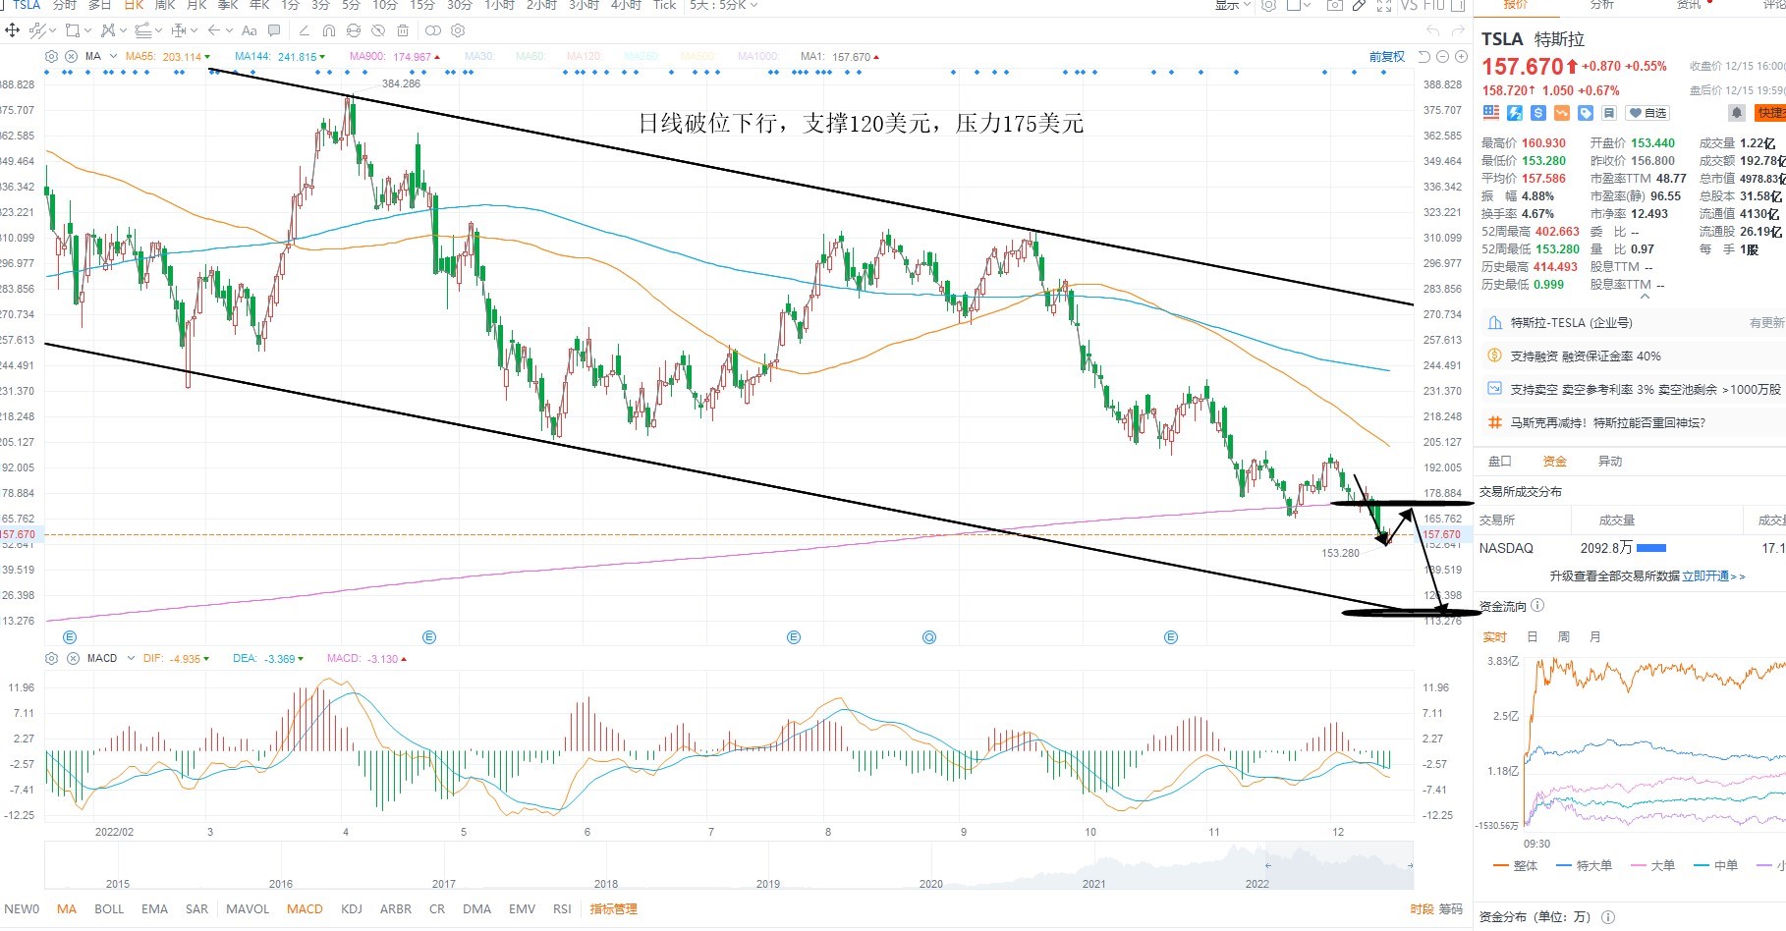Click the margin financing coin icon
This screenshot has width=1786, height=931.
click(x=1494, y=356)
